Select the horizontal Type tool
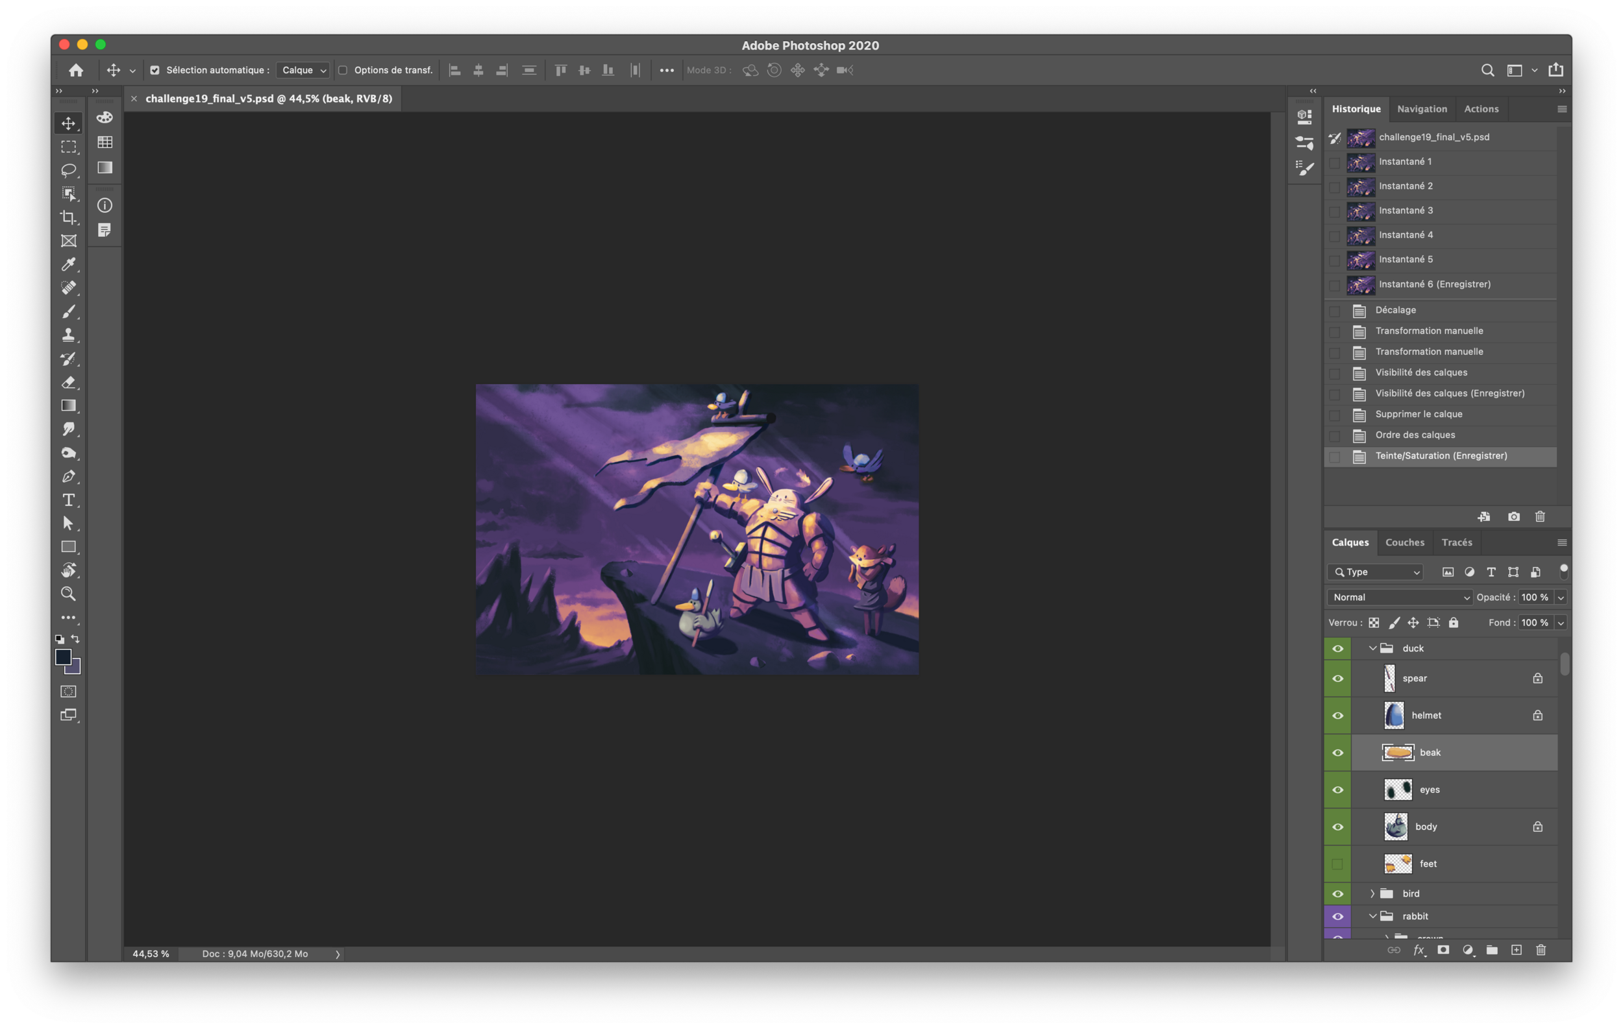 (68, 500)
